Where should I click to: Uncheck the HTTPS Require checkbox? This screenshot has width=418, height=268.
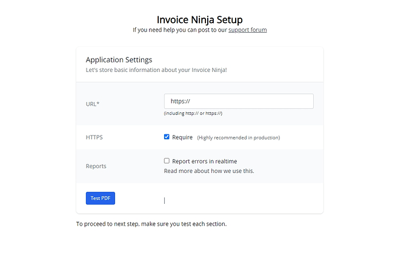click(x=167, y=137)
